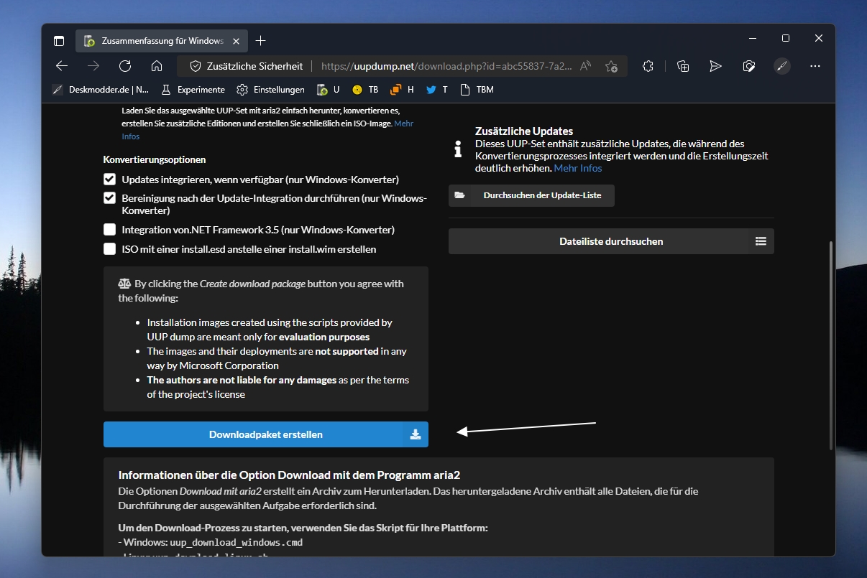
Task: Click uup_download_windows.cmd text
Action: pyautogui.click(x=236, y=542)
